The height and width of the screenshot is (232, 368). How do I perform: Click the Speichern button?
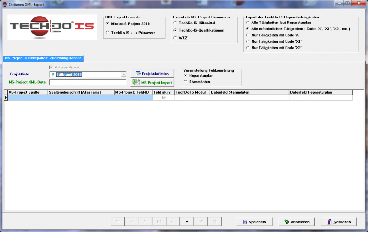(254, 222)
